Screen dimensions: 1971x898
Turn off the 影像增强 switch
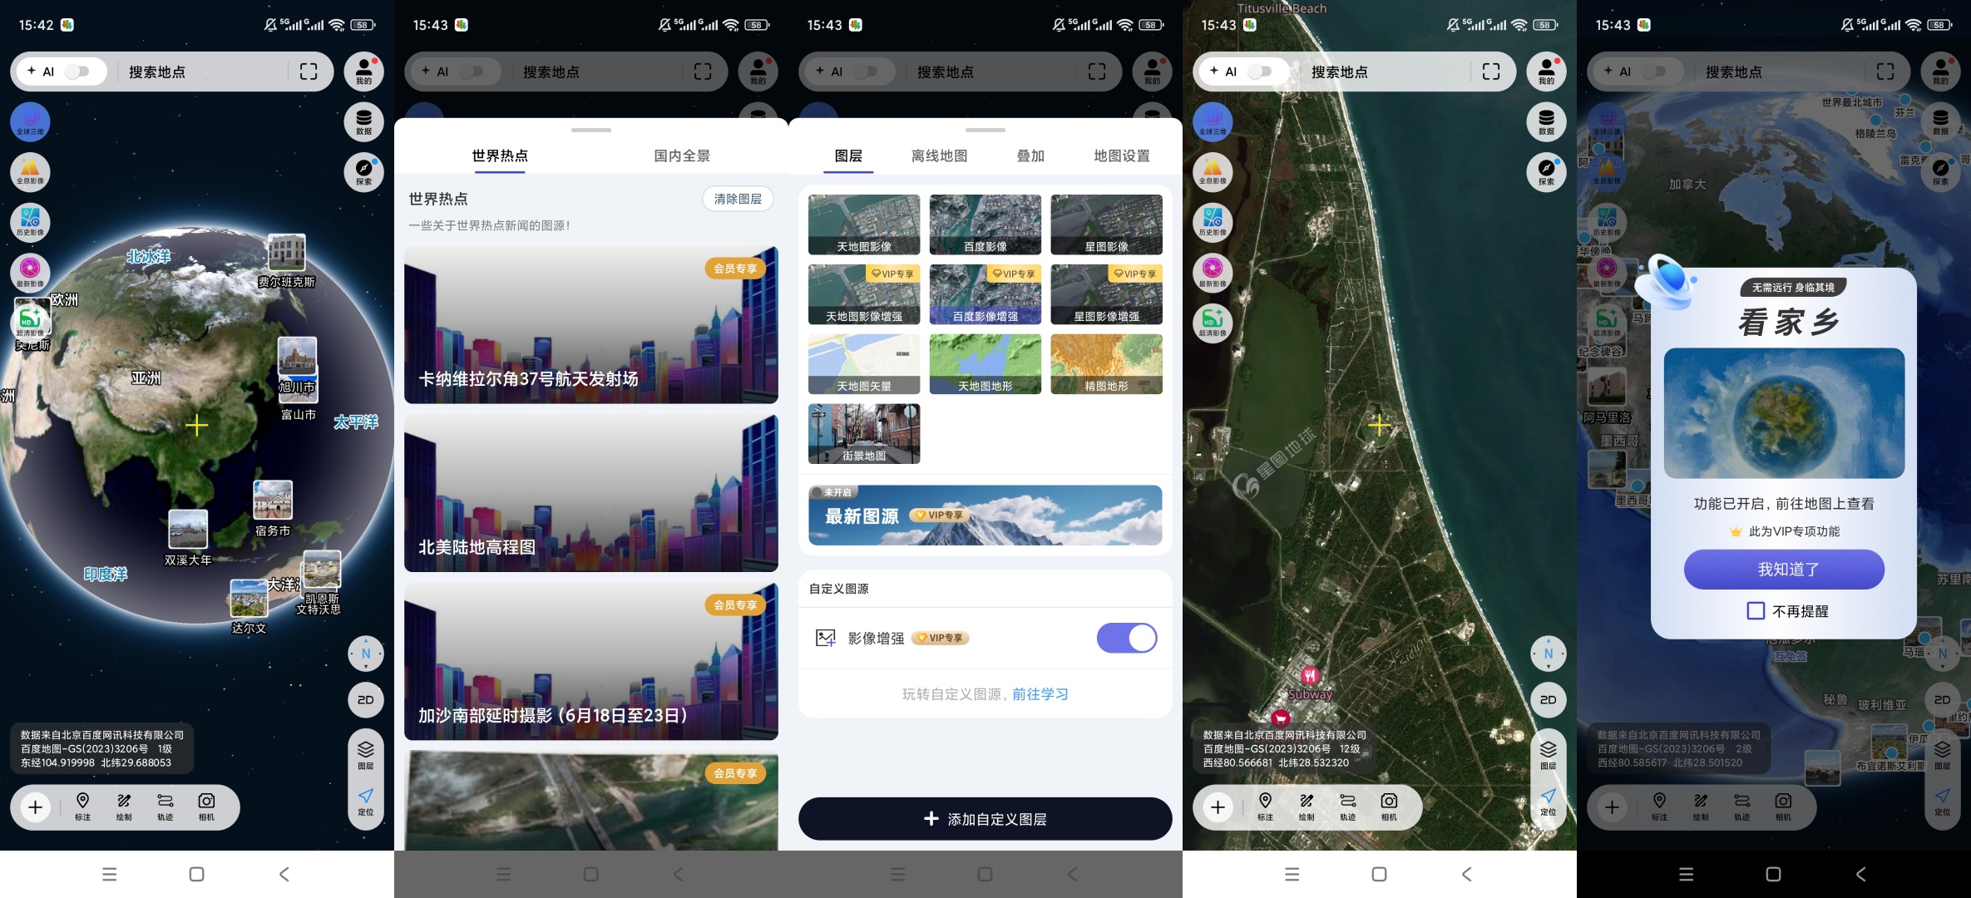(1127, 638)
